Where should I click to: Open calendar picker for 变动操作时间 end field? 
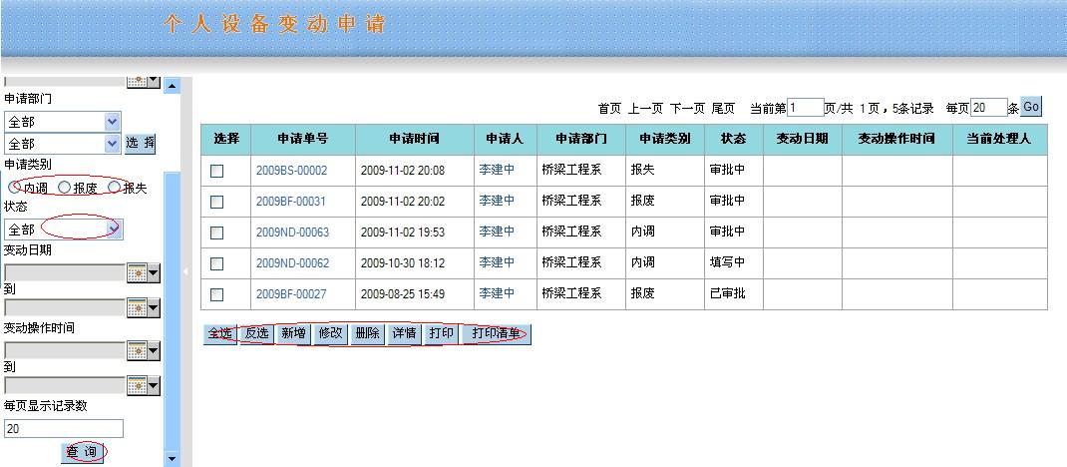point(143,386)
